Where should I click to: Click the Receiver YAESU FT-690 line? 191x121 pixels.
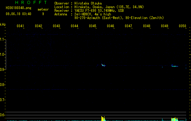[x=89, y=11]
